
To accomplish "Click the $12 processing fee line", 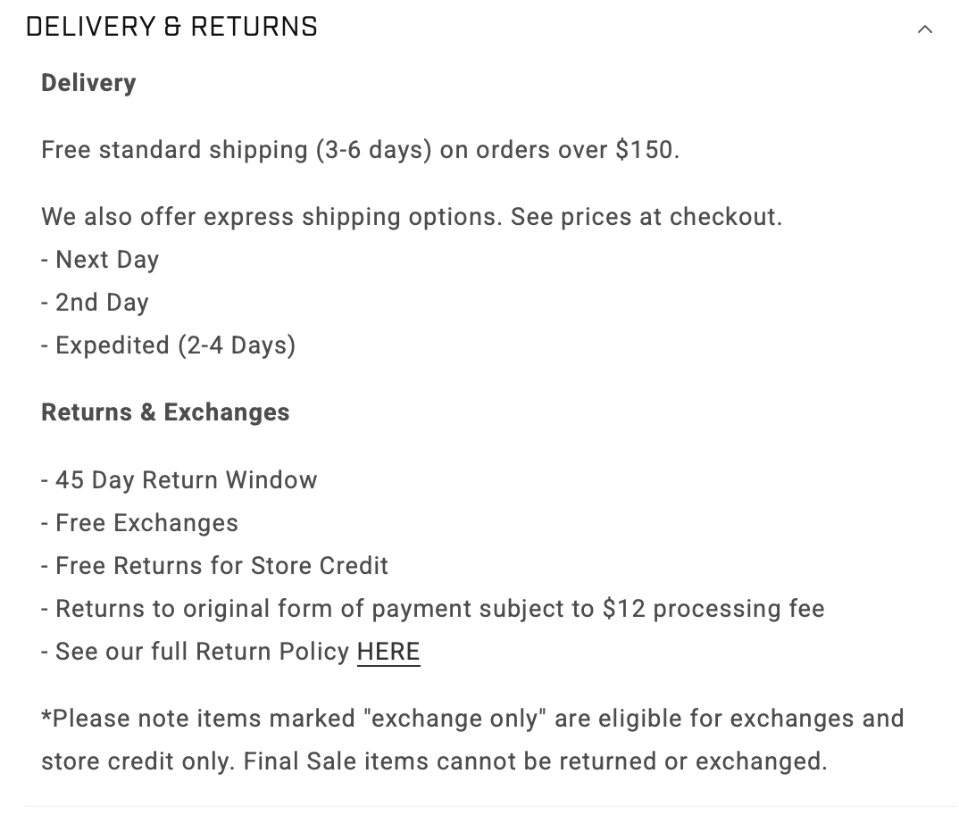I will tap(433, 609).
